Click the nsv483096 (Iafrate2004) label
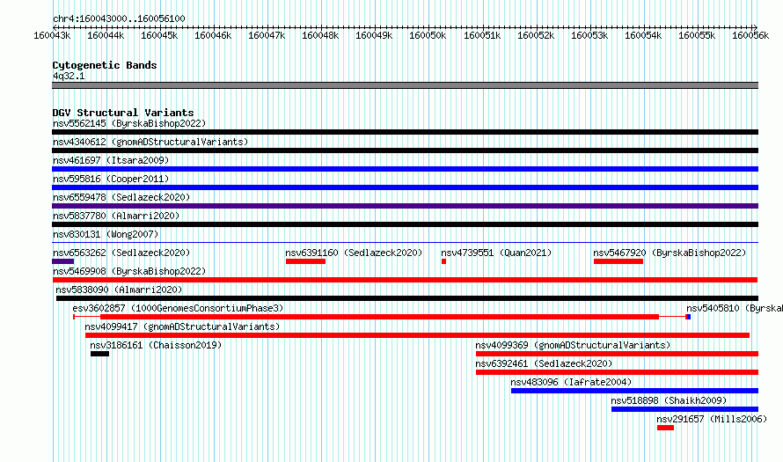Screen dimensions: 783x462 (x=571, y=382)
